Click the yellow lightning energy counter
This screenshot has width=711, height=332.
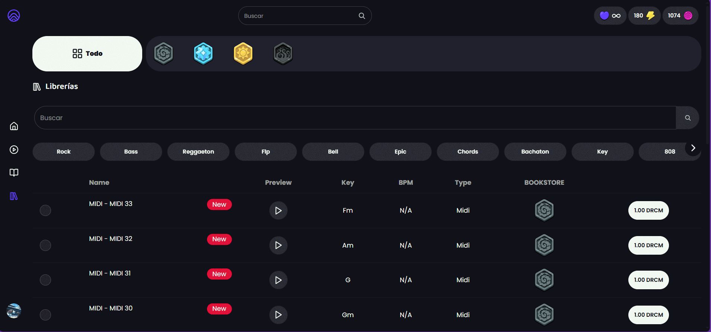644,16
